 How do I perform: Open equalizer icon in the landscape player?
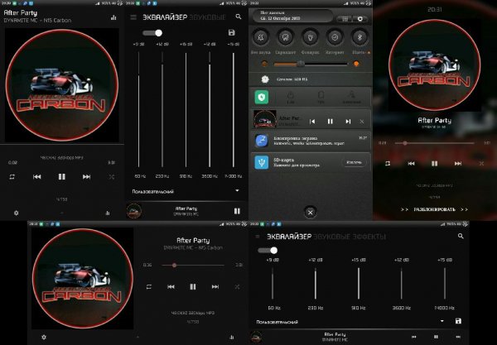point(232,337)
